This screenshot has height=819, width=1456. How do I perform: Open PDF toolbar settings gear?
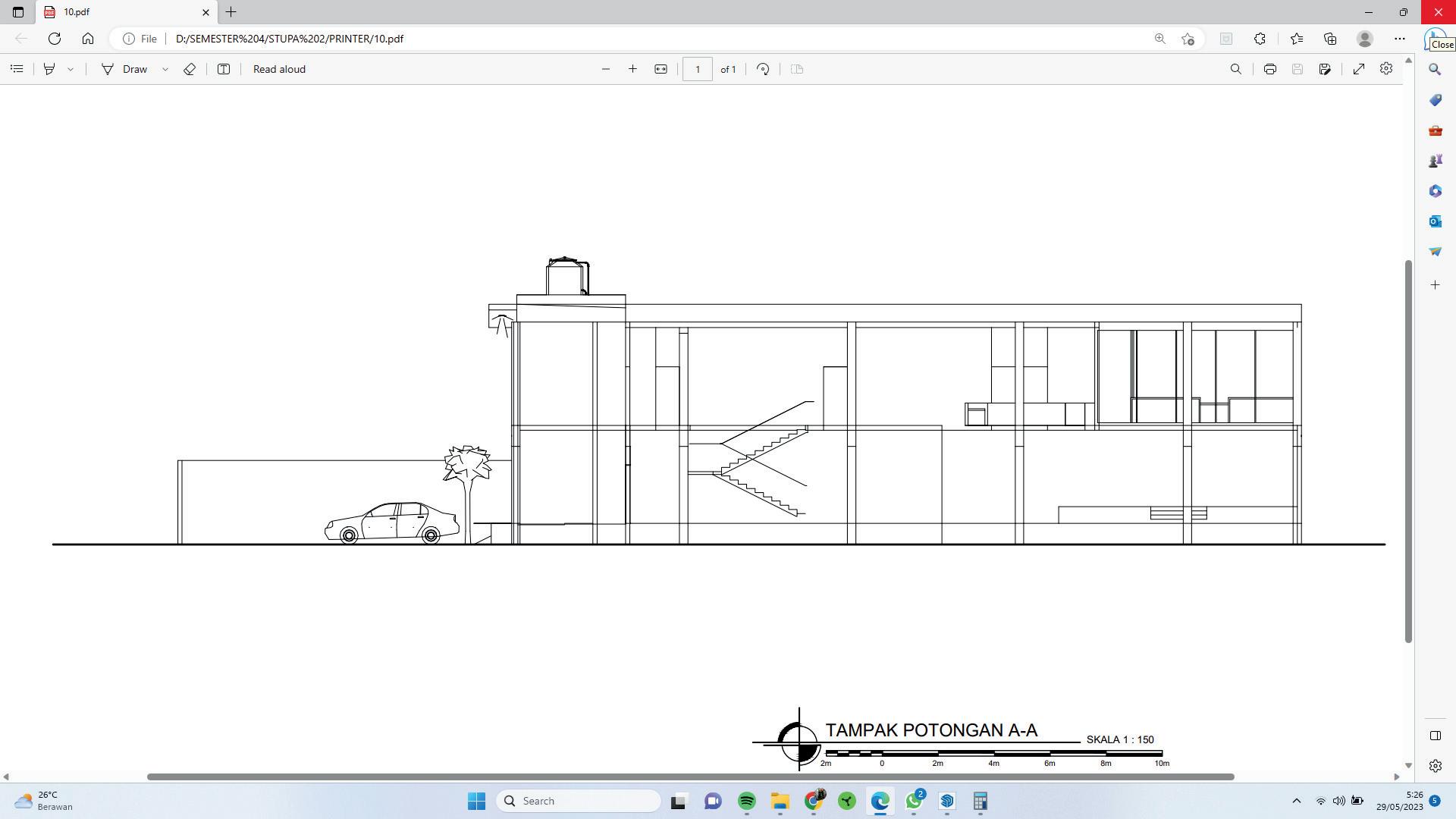[1386, 69]
